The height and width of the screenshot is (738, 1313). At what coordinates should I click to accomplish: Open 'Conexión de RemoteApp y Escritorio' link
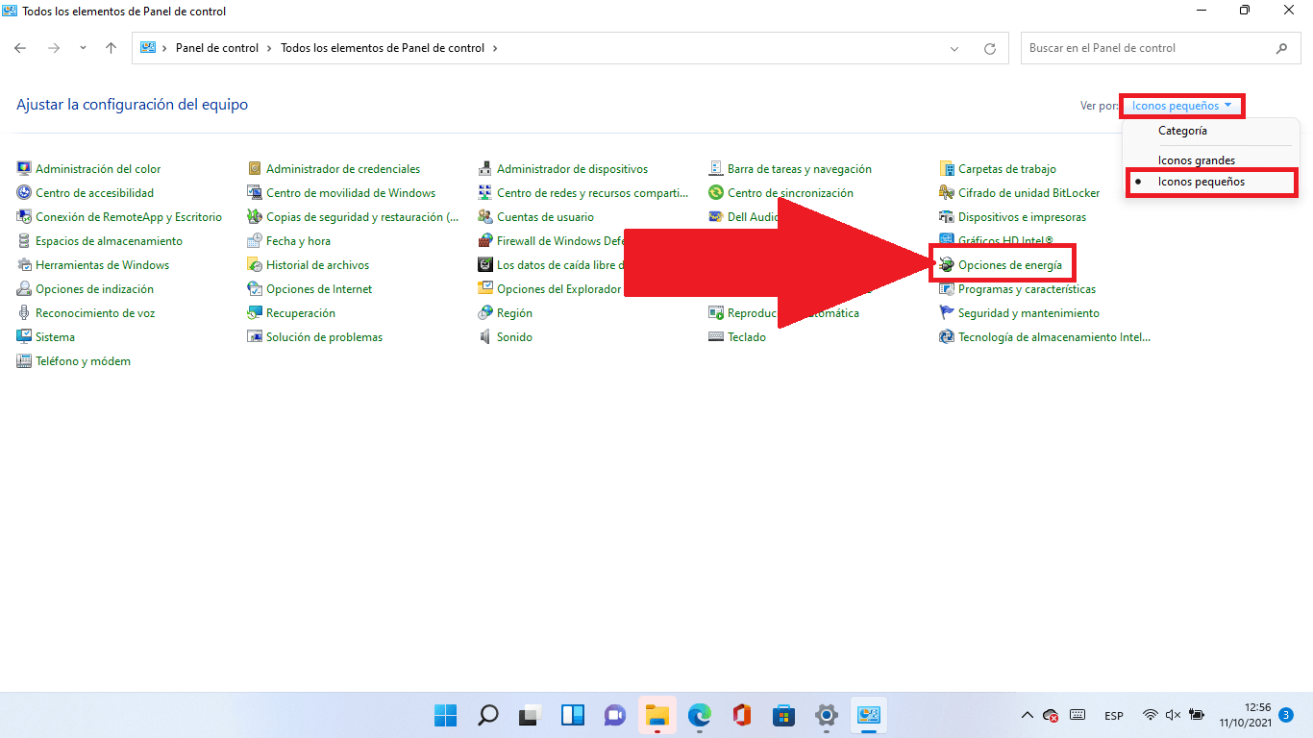(x=129, y=217)
